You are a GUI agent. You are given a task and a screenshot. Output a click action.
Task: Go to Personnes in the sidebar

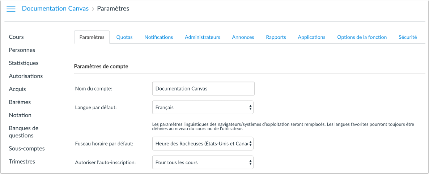22,50
